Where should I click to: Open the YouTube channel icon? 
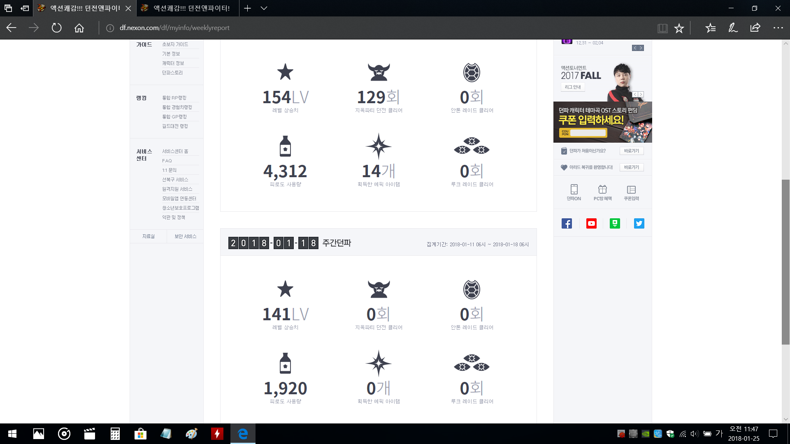(591, 223)
